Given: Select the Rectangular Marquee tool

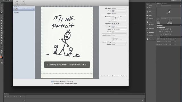Looking at the screenshot, I should 1,8.
